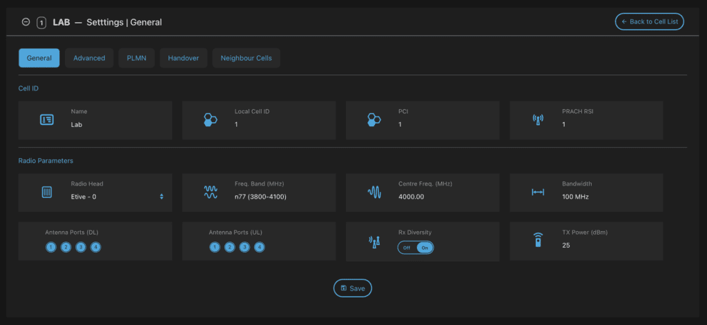Screen dimensions: 707x325
Task: Select the Handover tab
Action: tap(183, 58)
